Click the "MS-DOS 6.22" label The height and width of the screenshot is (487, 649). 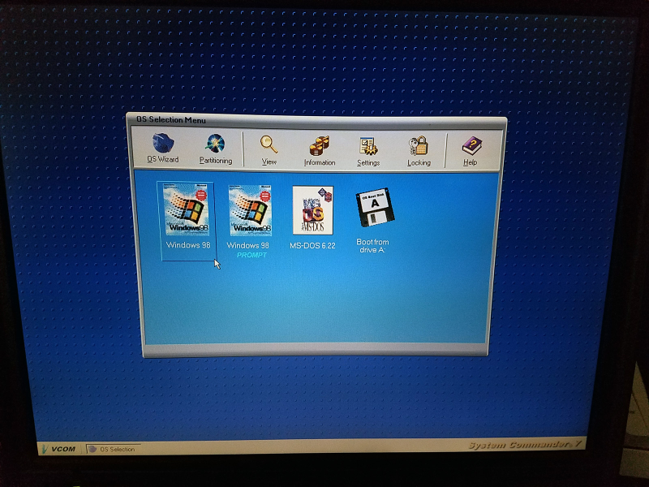[312, 246]
